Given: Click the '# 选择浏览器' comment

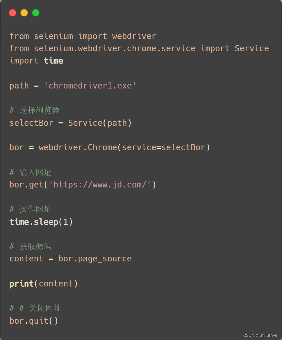Looking at the screenshot, I should click(35, 110).
